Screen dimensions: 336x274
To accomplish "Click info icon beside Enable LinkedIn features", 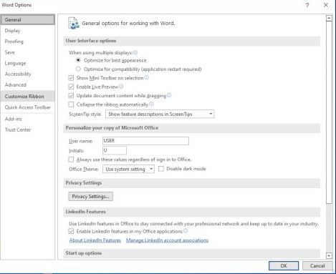I will tap(186, 231).
